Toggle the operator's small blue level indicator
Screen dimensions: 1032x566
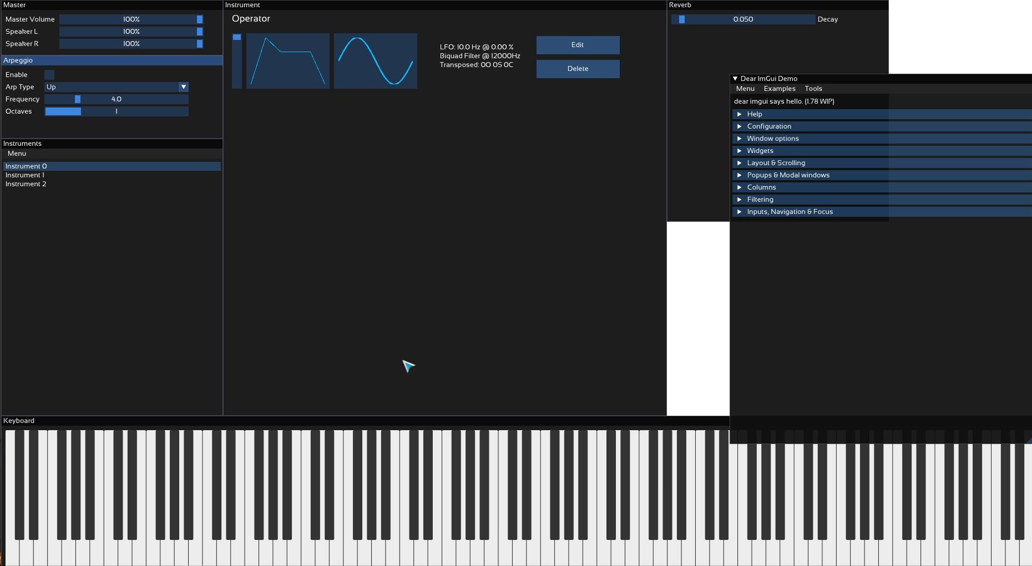point(237,37)
